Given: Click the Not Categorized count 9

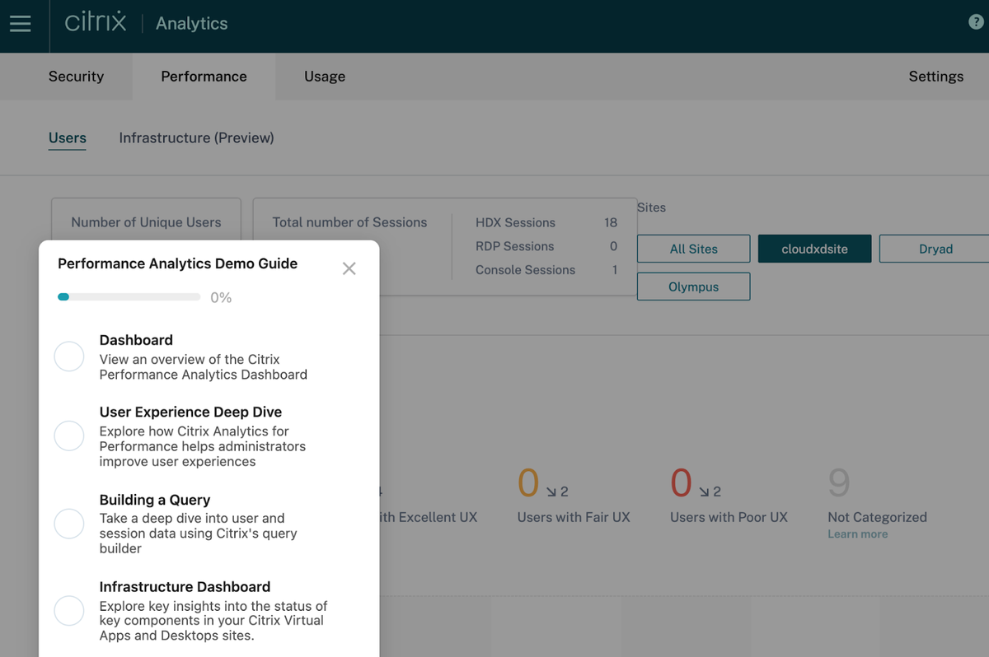Looking at the screenshot, I should (x=838, y=483).
